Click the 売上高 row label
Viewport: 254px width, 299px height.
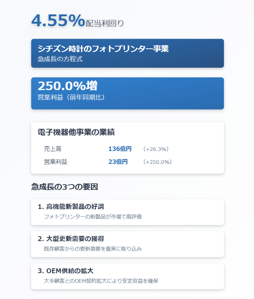click(53, 149)
